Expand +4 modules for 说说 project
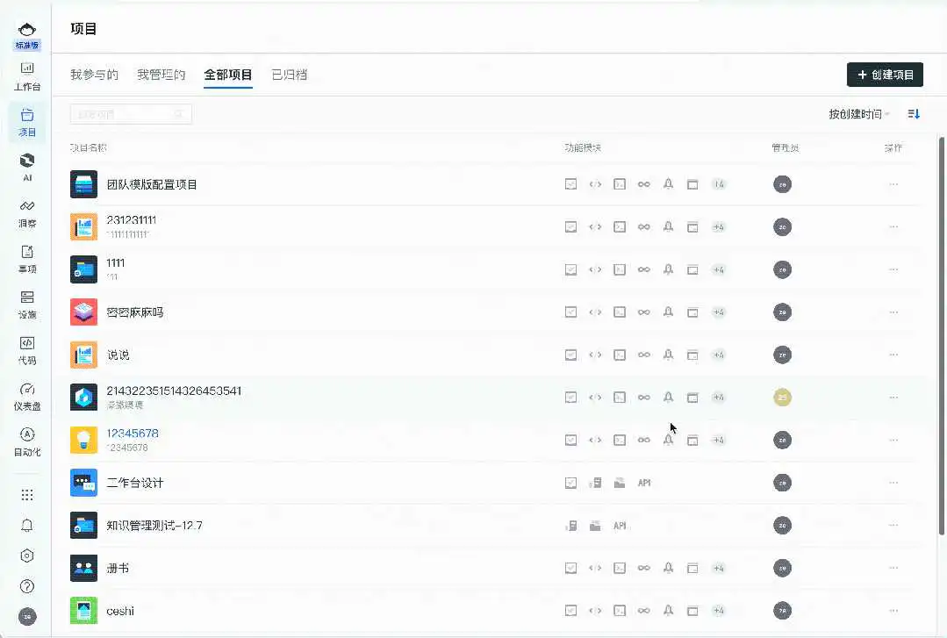Viewport: 947px width, 638px height. point(718,355)
